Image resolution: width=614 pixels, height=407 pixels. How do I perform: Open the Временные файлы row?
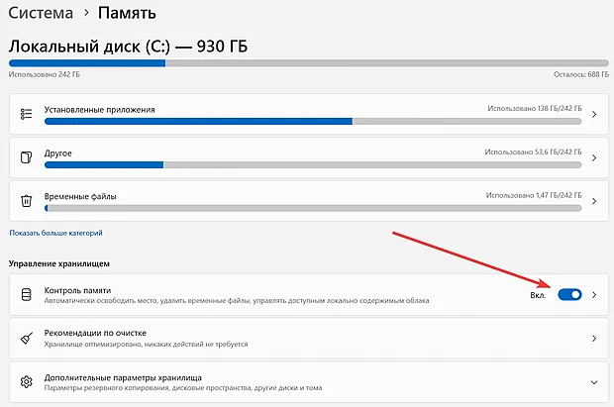coord(309,201)
